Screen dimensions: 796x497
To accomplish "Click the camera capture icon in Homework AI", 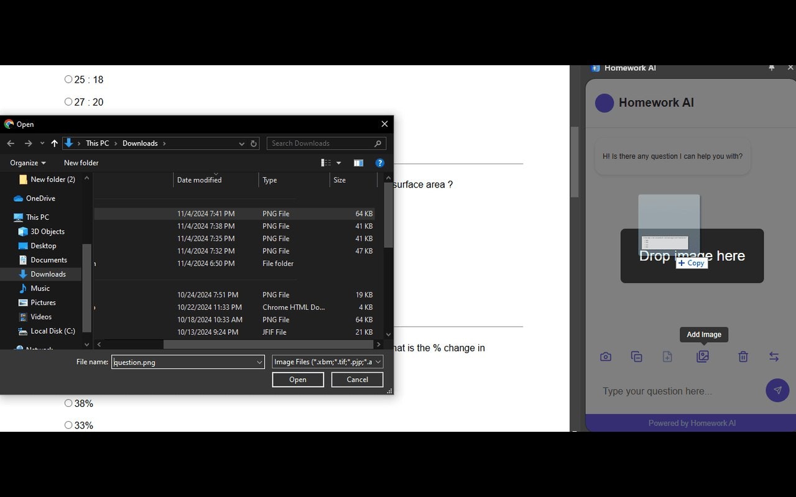I will 606,357.
